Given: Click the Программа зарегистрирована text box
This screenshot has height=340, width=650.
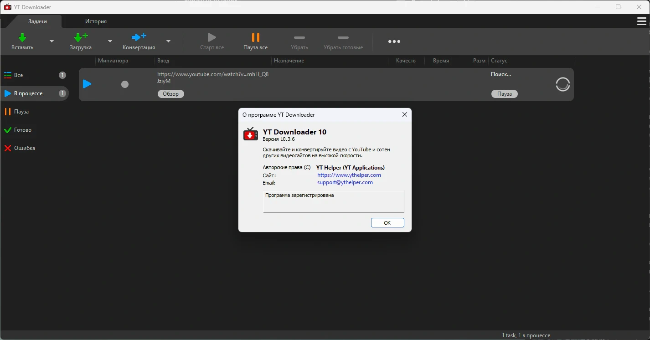Looking at the screenshot, I should 334,201.
